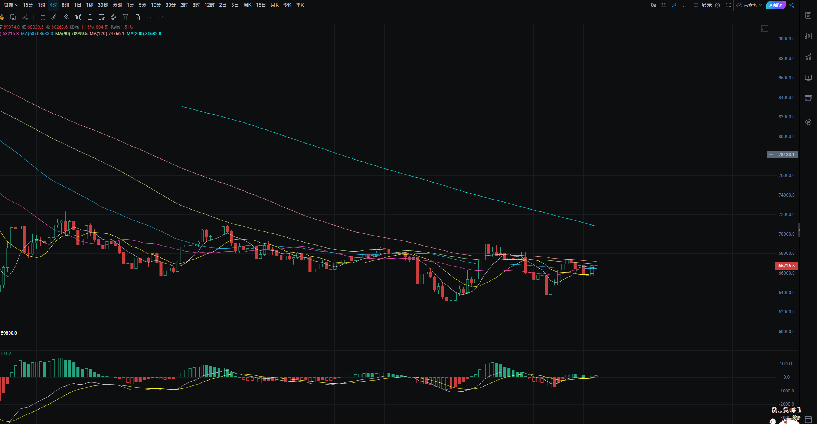Click the camera screenshot icon
This screenshot has height=424, width=817.
pyautogui.click(x=663, y=5)
